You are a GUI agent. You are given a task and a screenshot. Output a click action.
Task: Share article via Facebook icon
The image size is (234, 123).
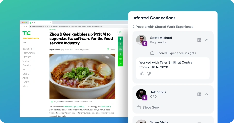pyautogui.click(x=120, y=44)
